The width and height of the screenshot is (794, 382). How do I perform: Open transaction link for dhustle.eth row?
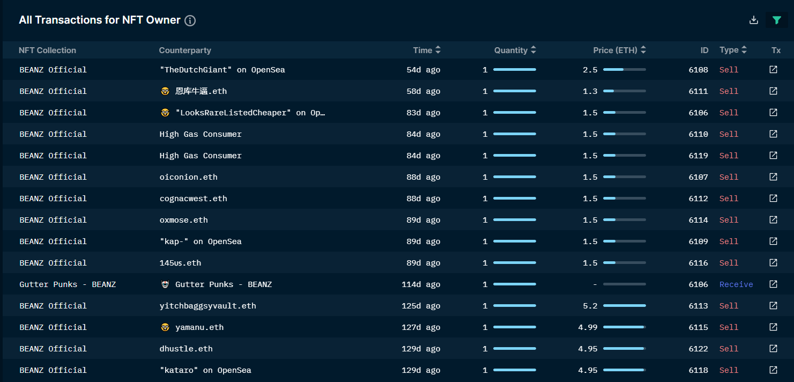pyautogui.click(x=773, y=349)
